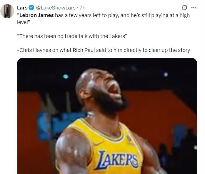Click the word "level" in tweet

point(23,22)
